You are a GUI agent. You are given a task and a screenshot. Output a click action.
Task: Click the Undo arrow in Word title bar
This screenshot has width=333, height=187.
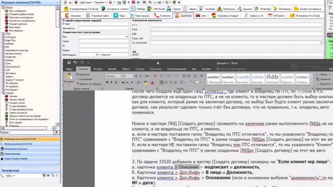[x=75, y=62]
